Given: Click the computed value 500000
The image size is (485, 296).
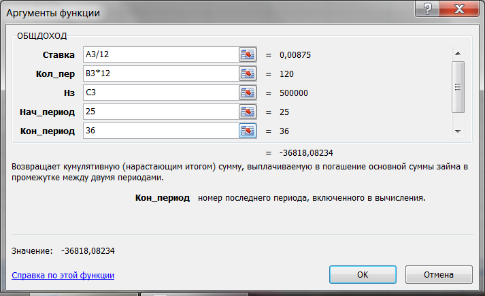Looking at the screenshot, I should click(x=294, y=93).
